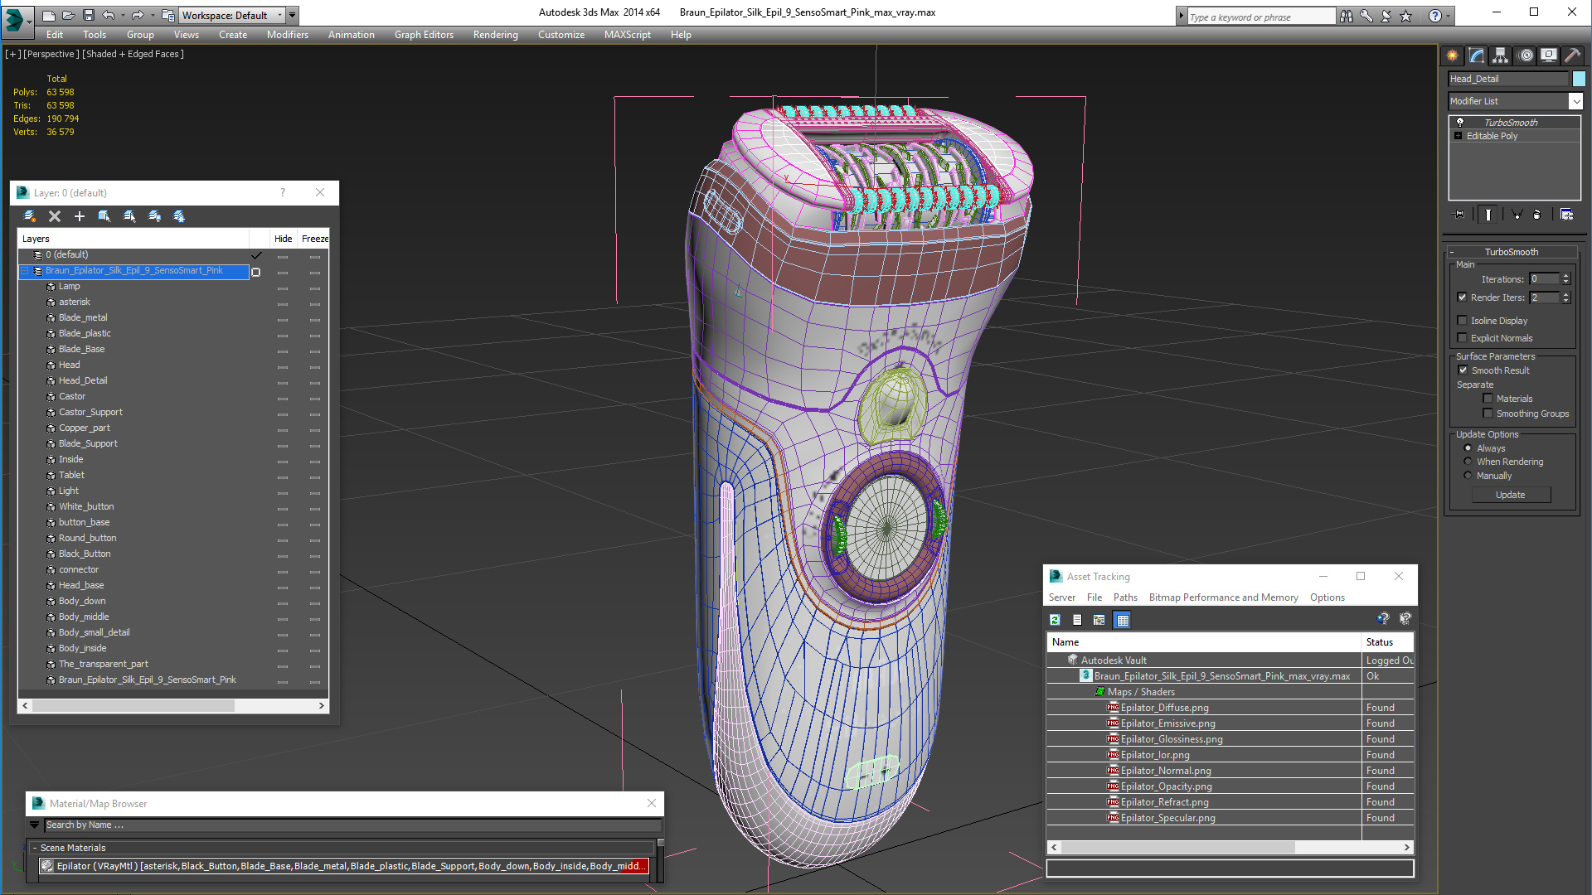Click Perspective viewport label
The image size is (1592, 895).
point(51,54)
